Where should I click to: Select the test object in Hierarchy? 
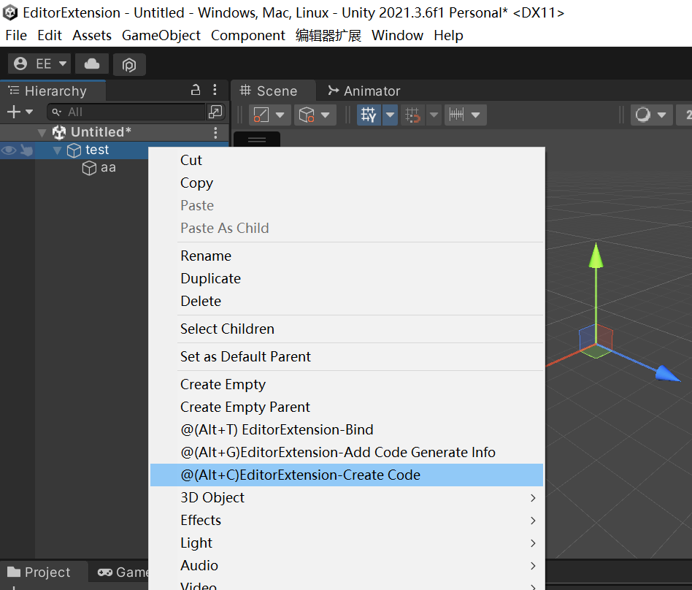(x=97, y=150)
